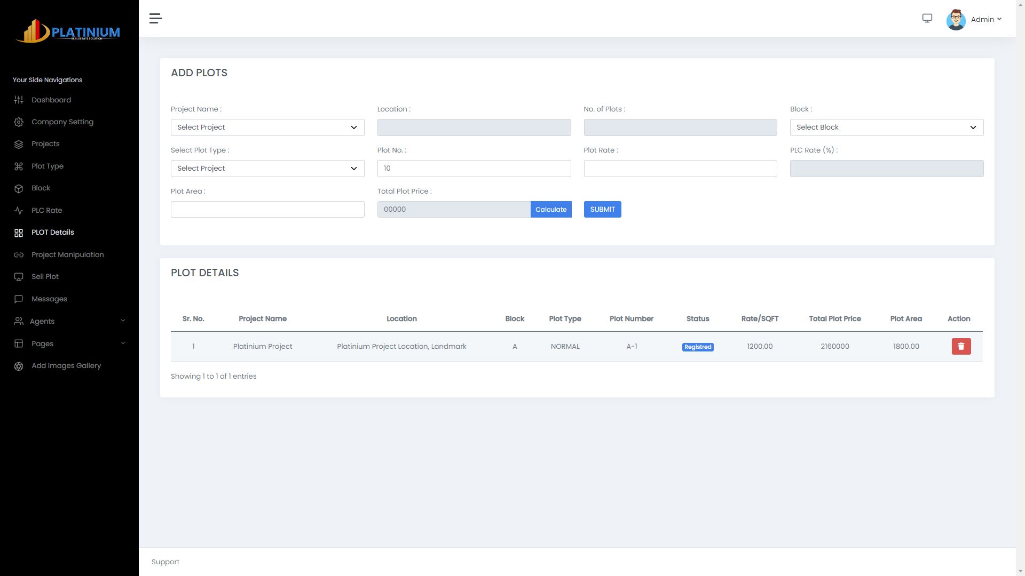The height and width of the screenshot is (576, 1025).
Task: Go to Project Manipulation page
Action: pyautogui.click(x=67, y=255)
